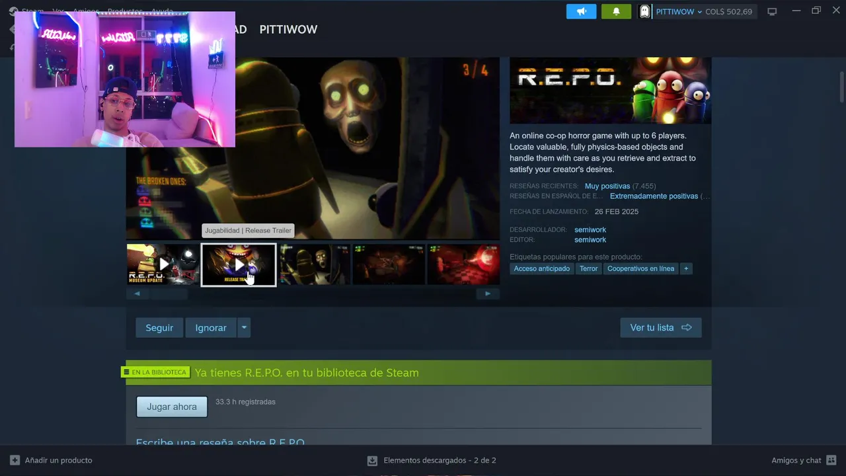Open Amigos y chat icon
This screenshot has height=476, width=846.
pyautogui.click(x=831, y=460)
